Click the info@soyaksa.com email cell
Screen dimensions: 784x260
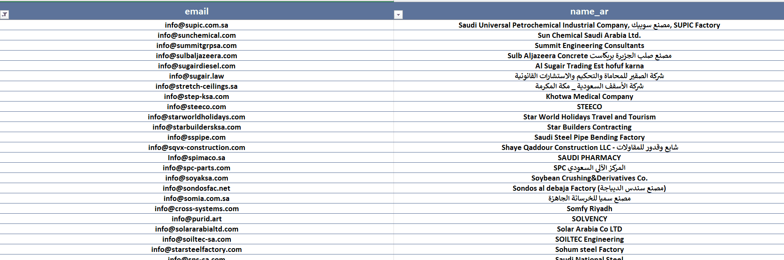coord(196,178)
